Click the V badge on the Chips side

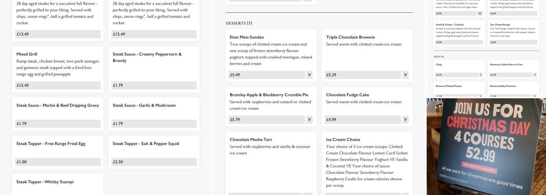pyautogui.click(x=480, y=75)
